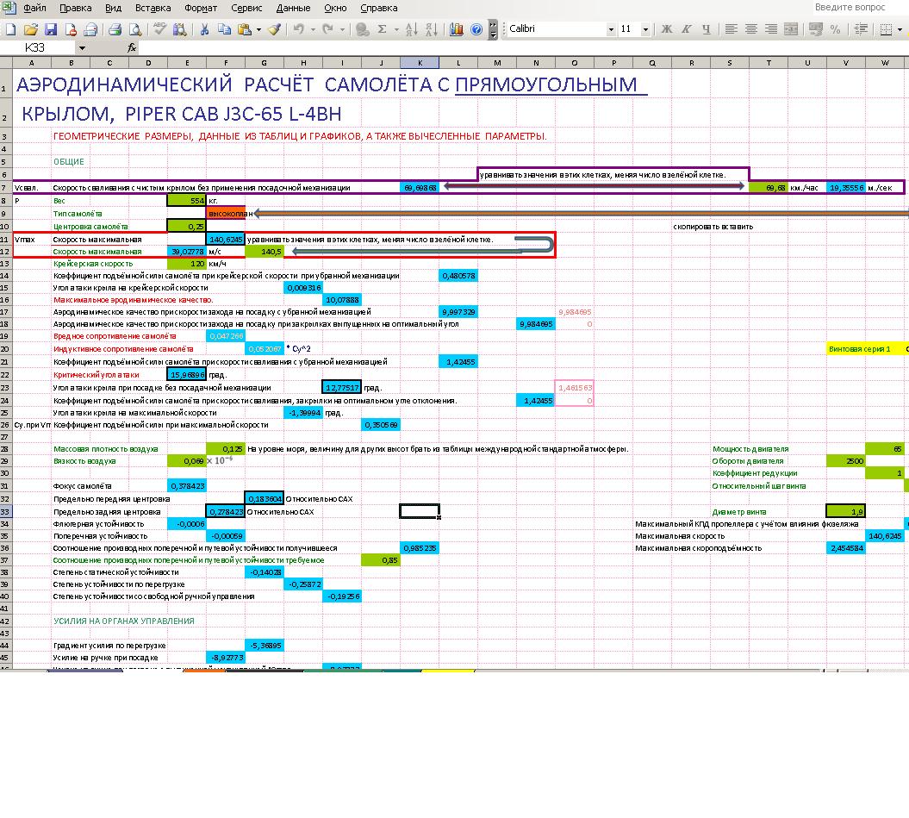Screen dimensions: 909x818
Task: Toggle underline formatting (Ч)
Action: 707,29
